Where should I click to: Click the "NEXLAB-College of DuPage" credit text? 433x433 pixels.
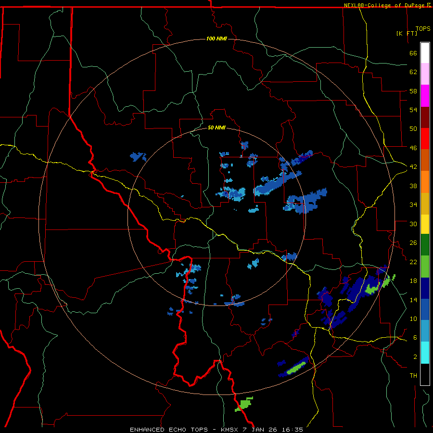click(384, 5)
